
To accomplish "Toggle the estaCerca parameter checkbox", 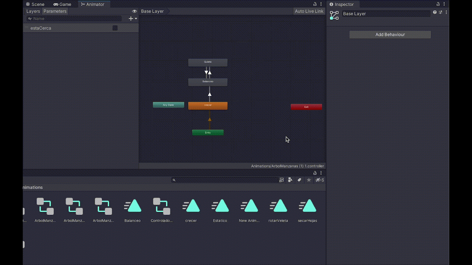I will point(115,28).
